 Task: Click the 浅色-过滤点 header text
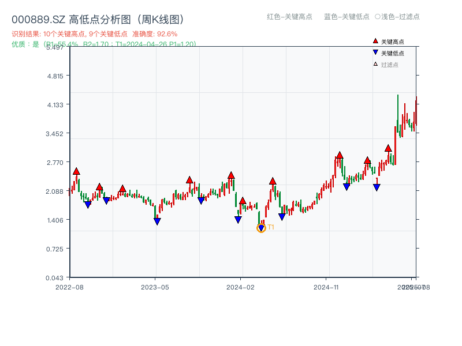tap(400, 17)
